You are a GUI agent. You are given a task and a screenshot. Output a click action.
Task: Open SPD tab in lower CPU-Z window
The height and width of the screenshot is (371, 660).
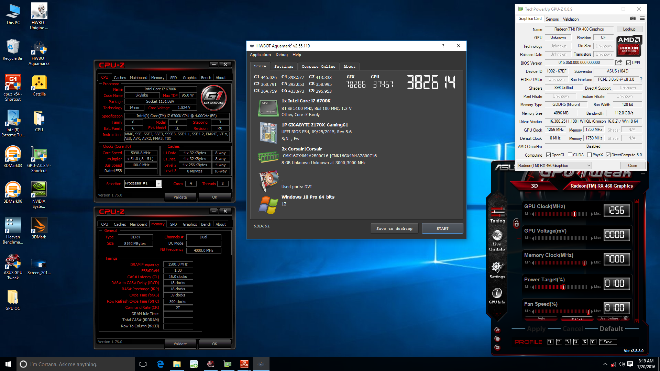coord(174,224)
